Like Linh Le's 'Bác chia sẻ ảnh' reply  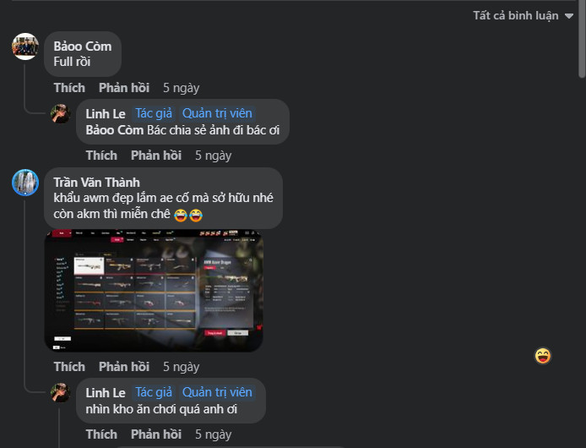point(101,156)
